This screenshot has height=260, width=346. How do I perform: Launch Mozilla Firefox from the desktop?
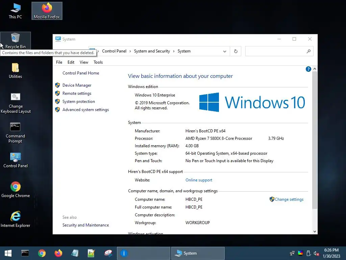[x=47, y=11]
